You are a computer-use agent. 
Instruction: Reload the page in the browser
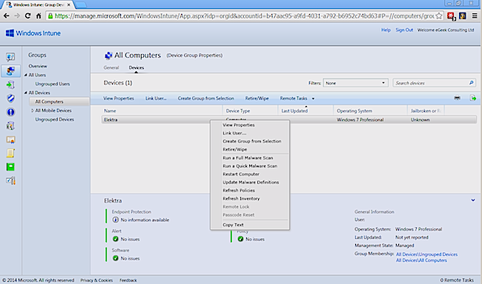[x=27, y=16]
